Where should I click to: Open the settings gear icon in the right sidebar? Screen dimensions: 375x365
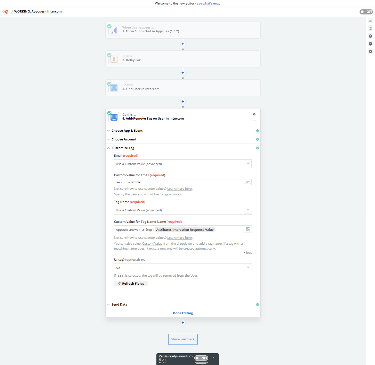click(x=370, y=51)
